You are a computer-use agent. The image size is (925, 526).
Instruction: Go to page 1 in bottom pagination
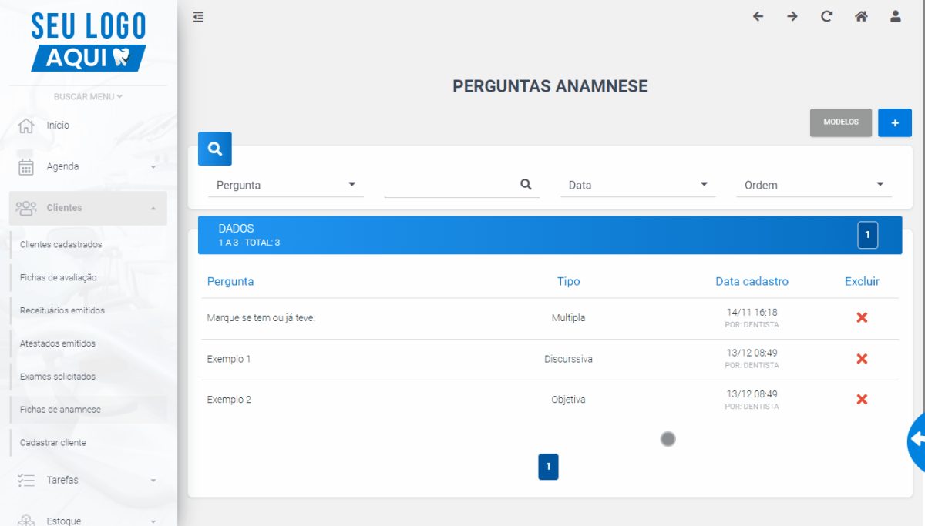tap(548, 467)
